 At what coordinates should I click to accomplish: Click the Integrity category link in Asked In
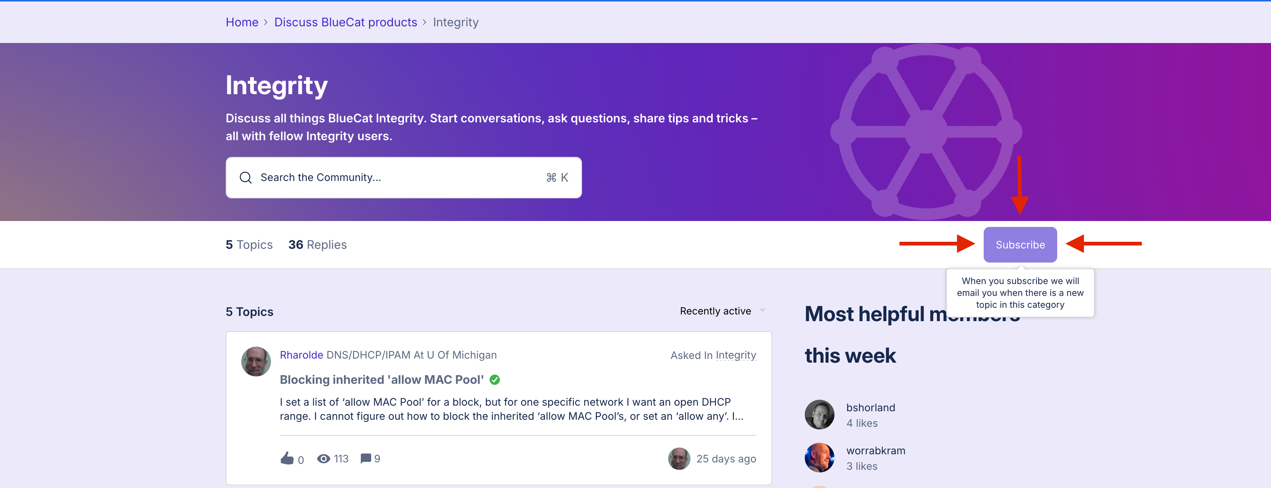[x=736, y=355]
